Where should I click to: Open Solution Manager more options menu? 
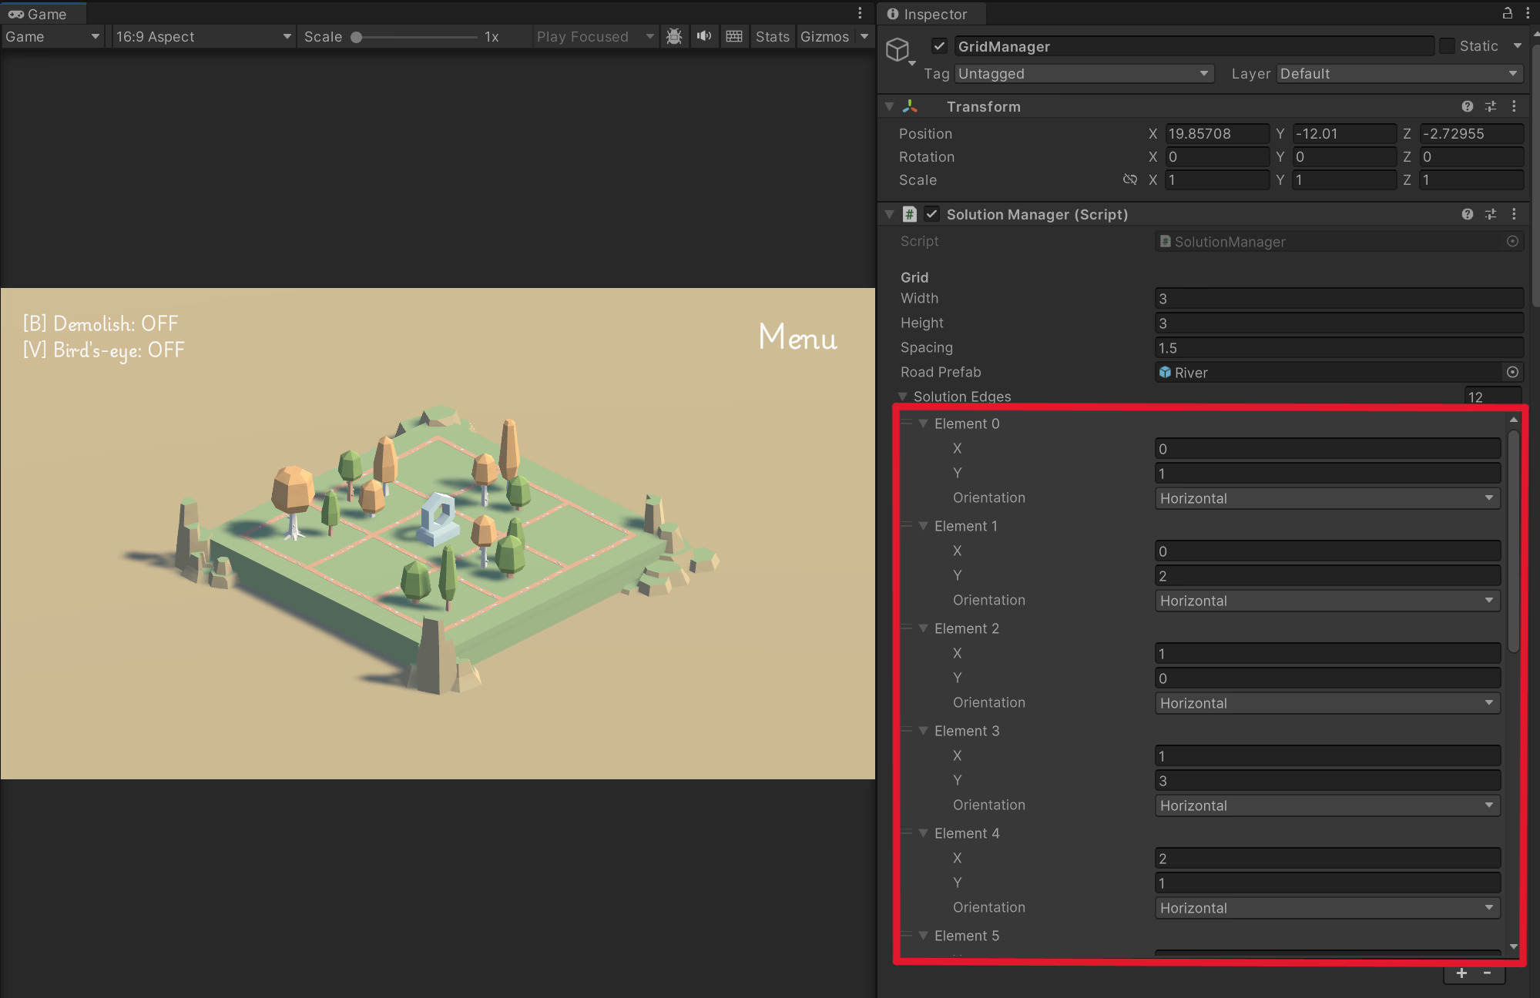pos(1514,214)
